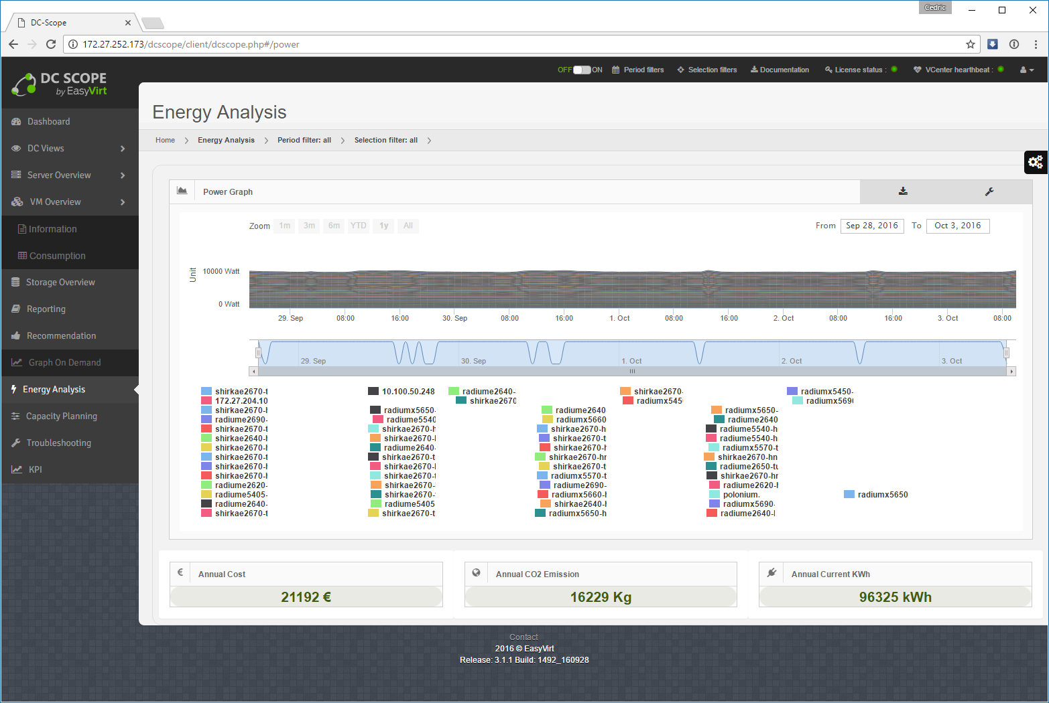Click the right handle of graph range navigator
The height and width of the screenshot is (703, 1049).
[x=1005, y=353]
